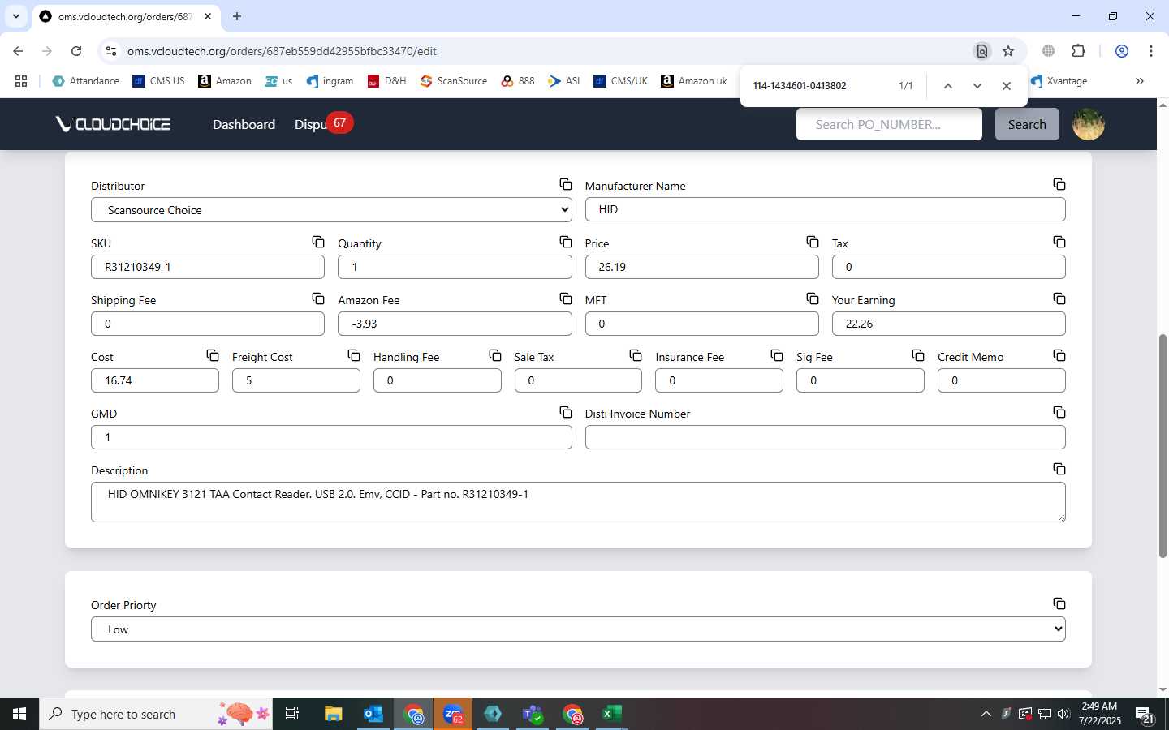Copy the Manufacturer Name value
1169x730 pixels.
pos(1059,185)
